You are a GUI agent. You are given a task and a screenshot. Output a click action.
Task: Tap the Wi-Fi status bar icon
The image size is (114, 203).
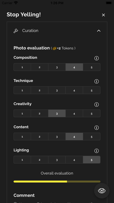coord(16,3)
